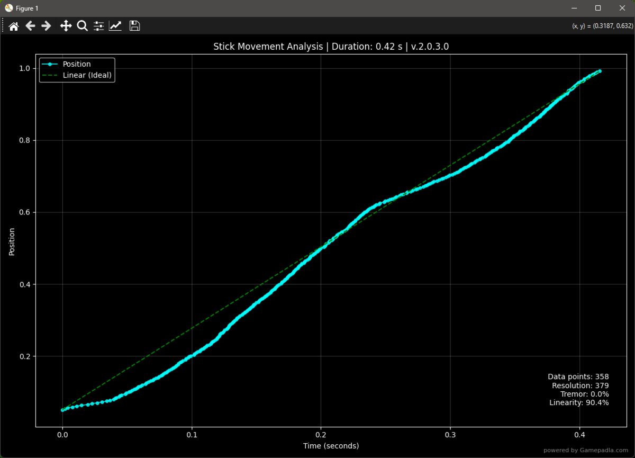Activate the Pan axes tool

click(66, 26)
